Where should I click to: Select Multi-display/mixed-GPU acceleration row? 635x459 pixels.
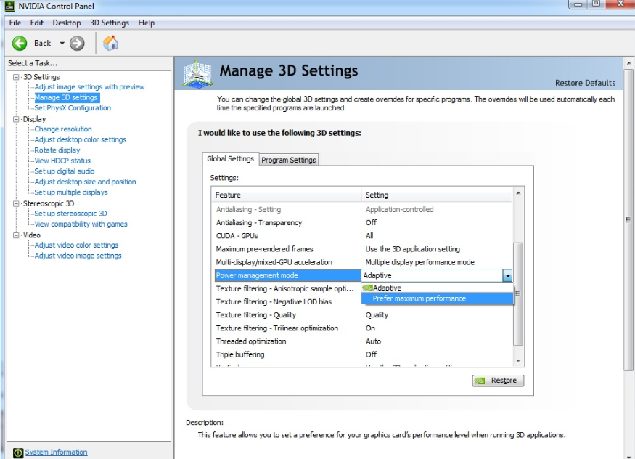(364, 262)
